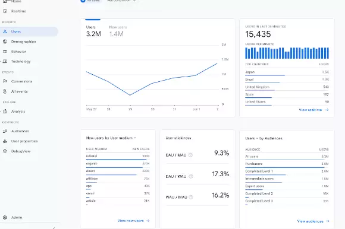Click the All users audience row
Screen dimensions: 345x229
click(x=287, y=157)
